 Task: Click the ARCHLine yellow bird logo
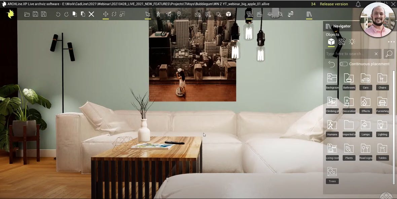[11, 14]
